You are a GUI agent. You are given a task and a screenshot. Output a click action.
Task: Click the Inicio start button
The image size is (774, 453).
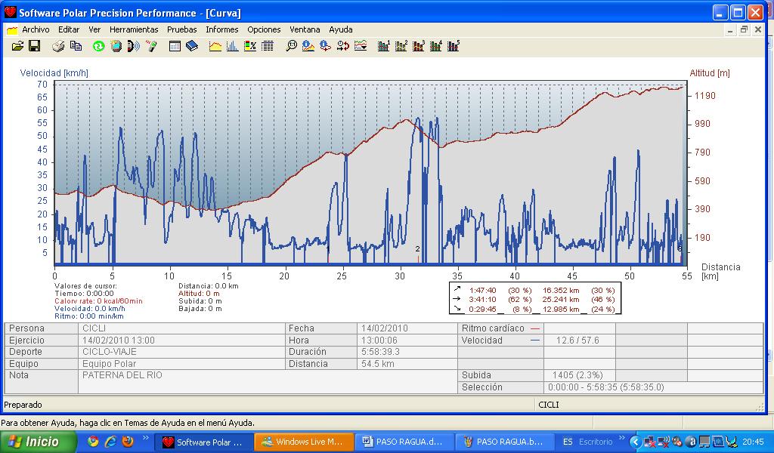pyautogui.click(x=39, y=441)
